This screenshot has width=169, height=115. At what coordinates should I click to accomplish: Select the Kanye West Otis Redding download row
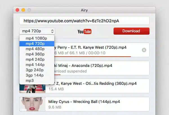[x=84, y=86]
